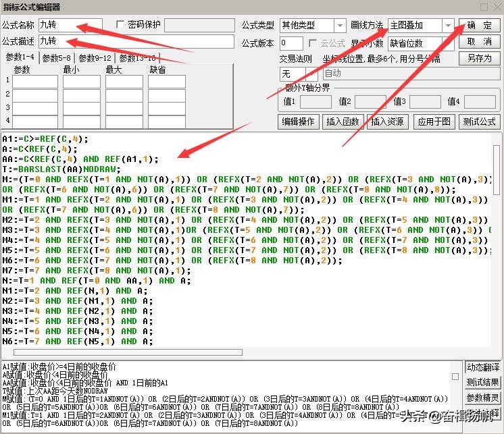Click the code line T:=BARSLAST(AA)NODRAW;
The image size is (504, 434).
61,169
